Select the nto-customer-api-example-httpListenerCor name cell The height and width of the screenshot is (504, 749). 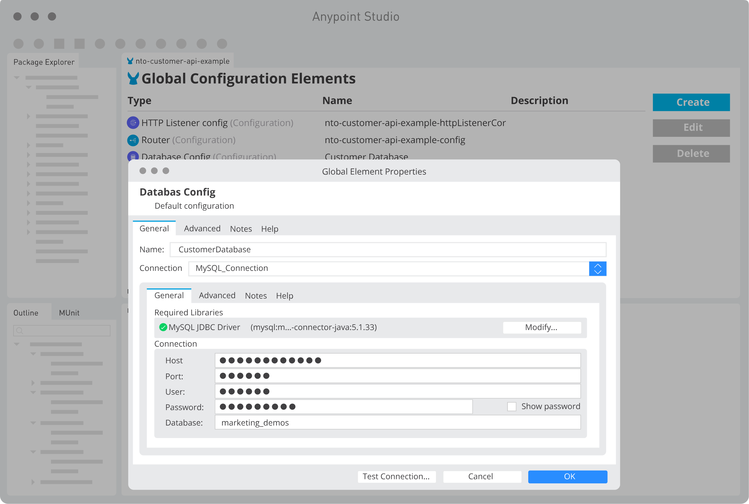point(415,123)
